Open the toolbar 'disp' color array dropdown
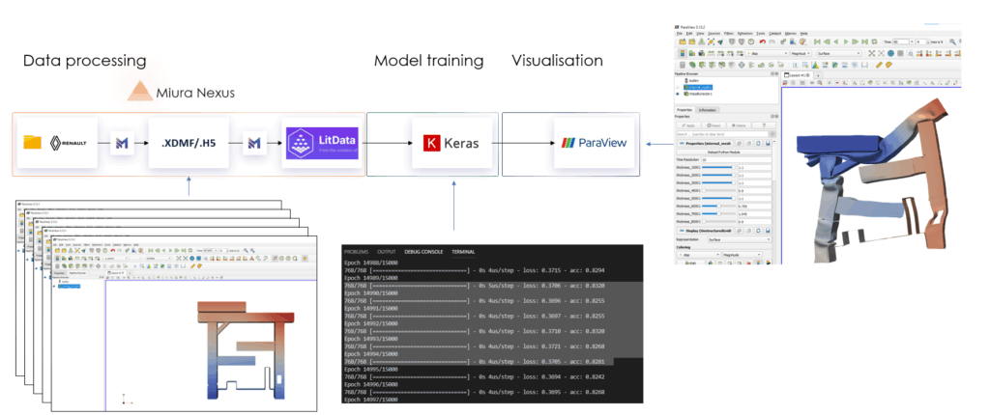Viewport: 990px width, 415px height. [x=767, y=54]
